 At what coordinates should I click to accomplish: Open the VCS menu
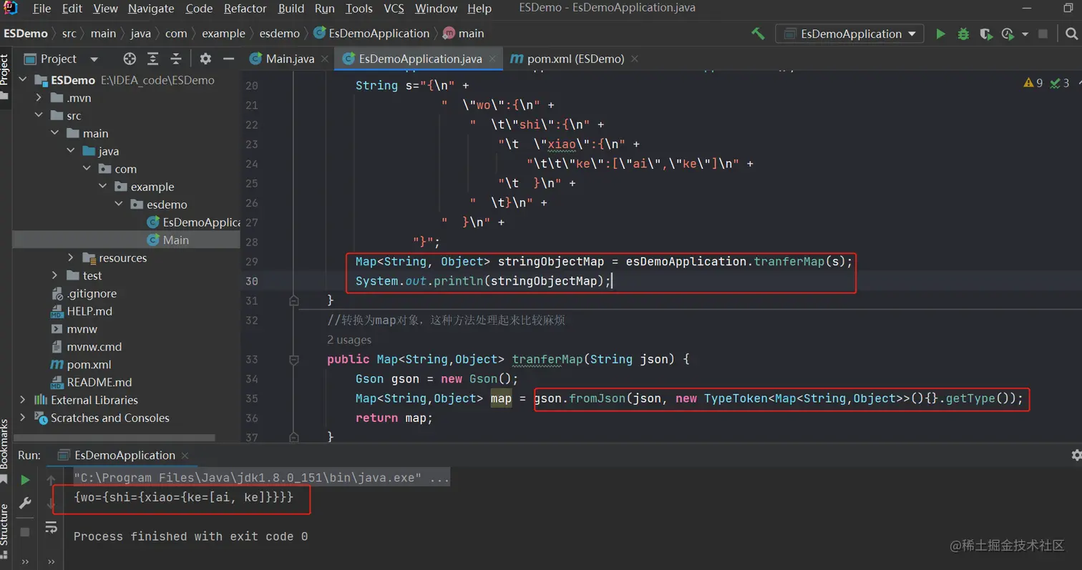(394, 9)
